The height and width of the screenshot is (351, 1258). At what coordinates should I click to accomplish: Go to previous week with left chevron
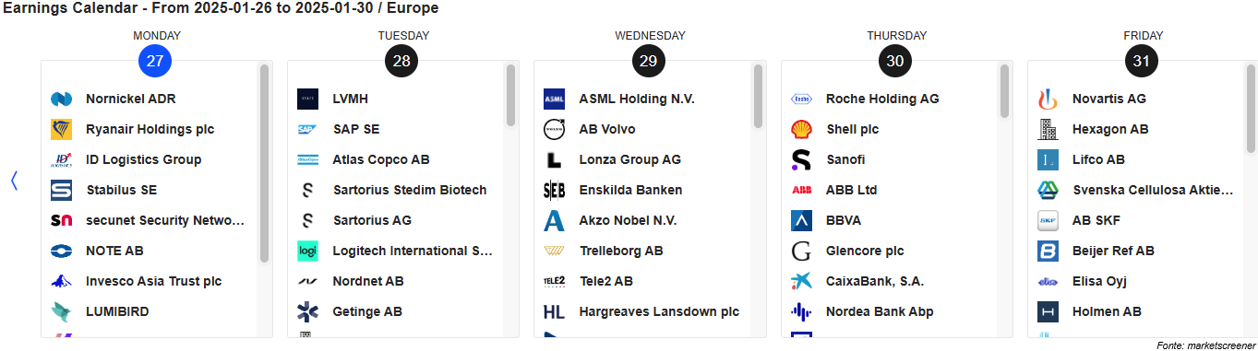tap(14, 181)
